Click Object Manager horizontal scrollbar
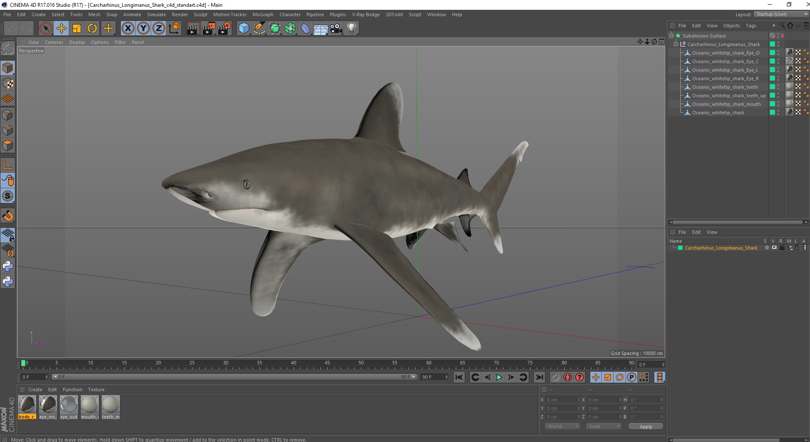Viewport: 810px width, 442px height. coord(738,222)
